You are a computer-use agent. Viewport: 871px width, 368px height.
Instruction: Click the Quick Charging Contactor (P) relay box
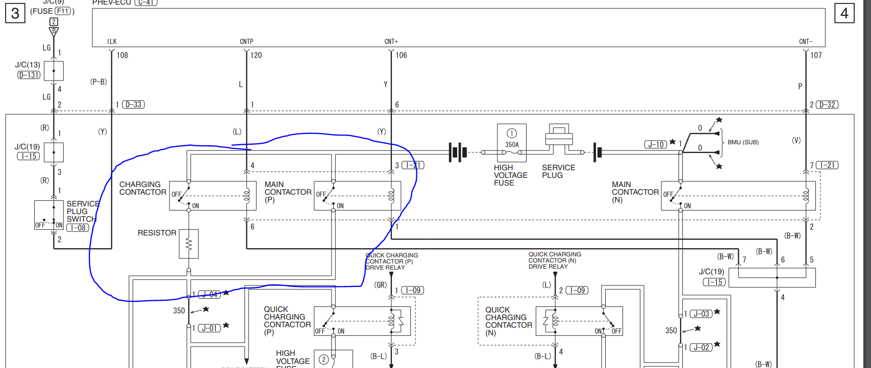(362, 321)
